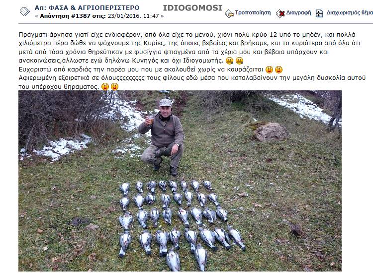Select the Διαγραφή text link

point(298,12)
